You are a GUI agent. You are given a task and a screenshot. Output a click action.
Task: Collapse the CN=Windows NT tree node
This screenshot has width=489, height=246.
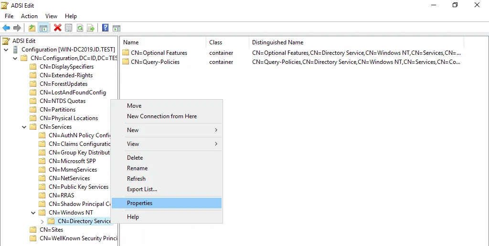coord(33,213)
